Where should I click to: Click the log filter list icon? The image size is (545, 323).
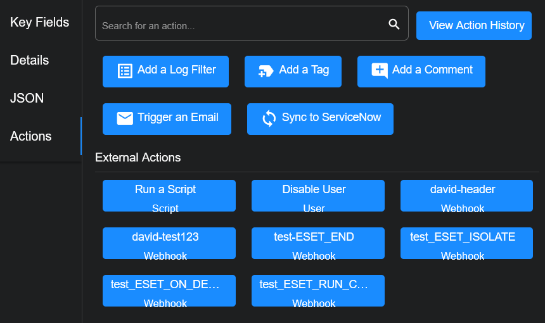125,71
